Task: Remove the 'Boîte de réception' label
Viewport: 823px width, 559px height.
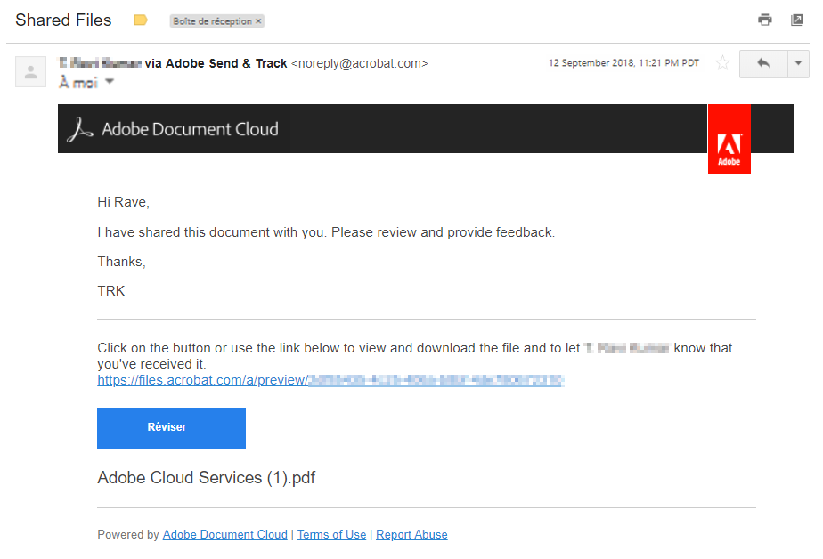Action: pos(258,21)
